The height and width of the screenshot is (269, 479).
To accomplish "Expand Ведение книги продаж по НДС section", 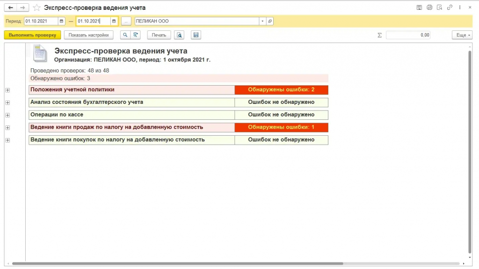I will [7, 128].
